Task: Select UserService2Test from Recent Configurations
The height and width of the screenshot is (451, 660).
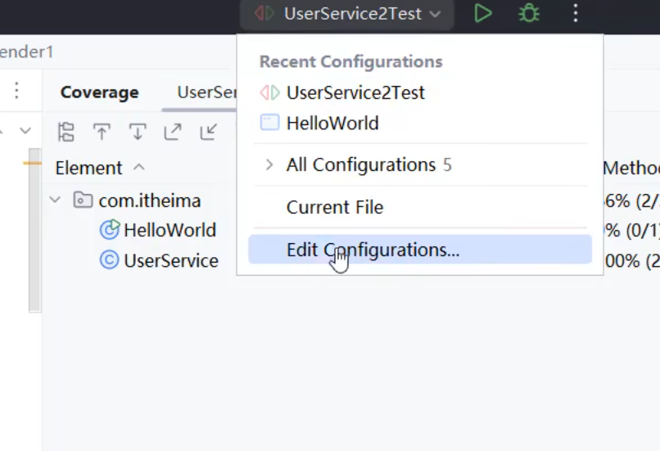Action: tap(355, 92)
